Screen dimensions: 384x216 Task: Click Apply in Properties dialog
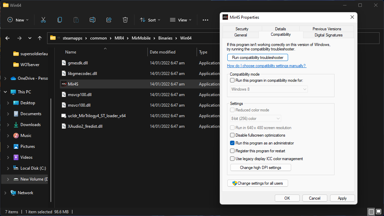[x=342, y=198]
